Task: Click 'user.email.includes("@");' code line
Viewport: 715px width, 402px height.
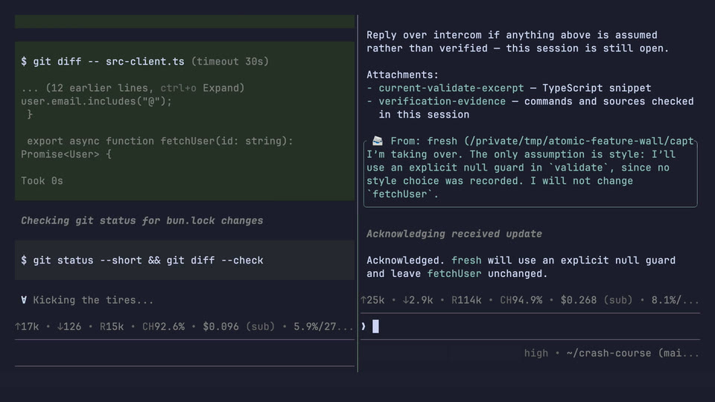Action: coord(96,101)
